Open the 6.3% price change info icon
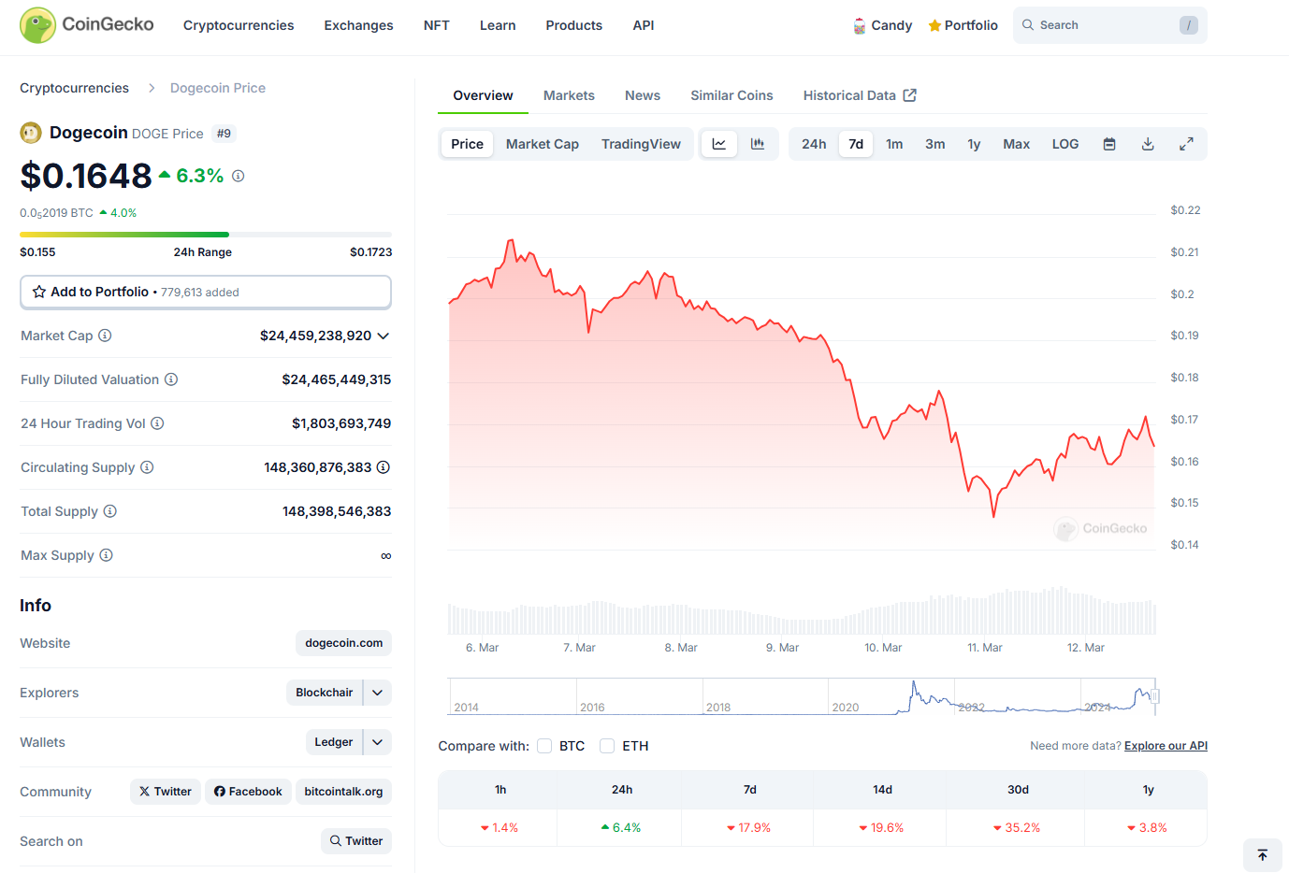 point(239,176)
